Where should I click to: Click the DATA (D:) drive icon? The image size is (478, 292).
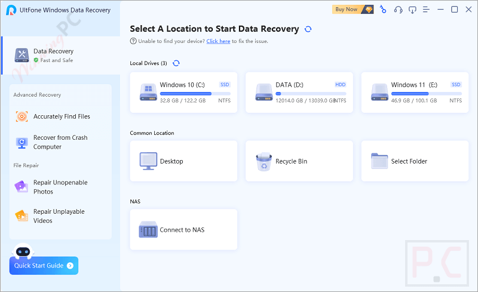click(263, 93)
